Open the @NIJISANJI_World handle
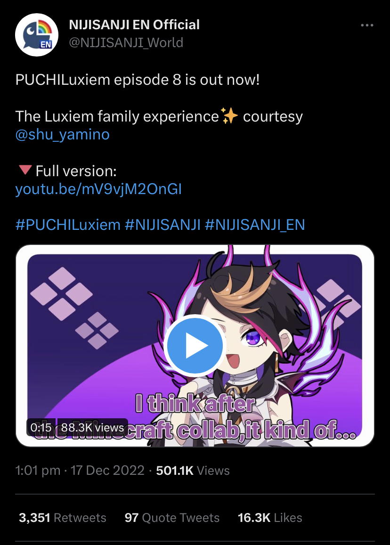Image resolution: width=390 pixels, height=545 pixels. click(126, 42)
